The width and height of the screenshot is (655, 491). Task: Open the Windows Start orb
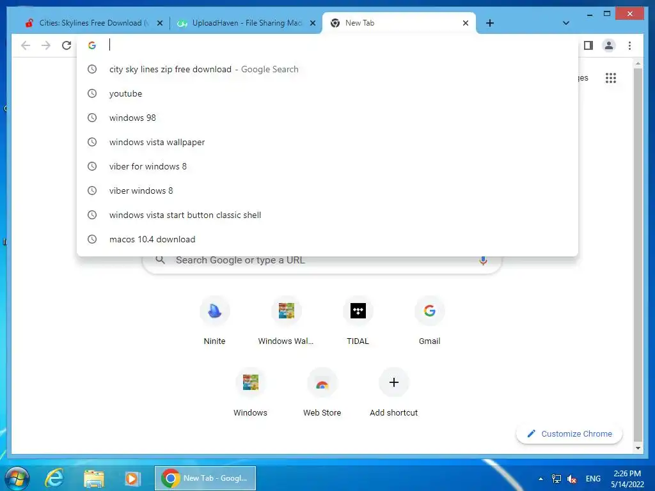click(x=17, y=478)
